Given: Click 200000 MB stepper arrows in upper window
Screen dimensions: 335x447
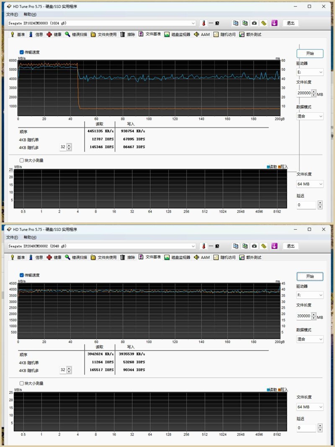Looking at the screenshot, I should point(314,93).
